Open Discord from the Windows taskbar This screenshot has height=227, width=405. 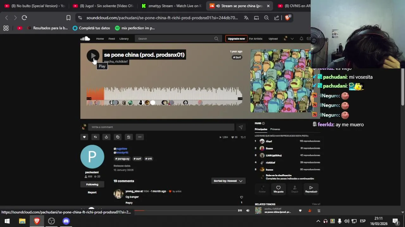[66, 221]
